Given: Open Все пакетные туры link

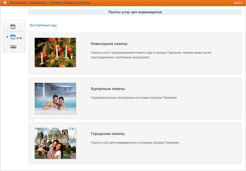Looking at the screenshot, I should (x=43, y=25).
